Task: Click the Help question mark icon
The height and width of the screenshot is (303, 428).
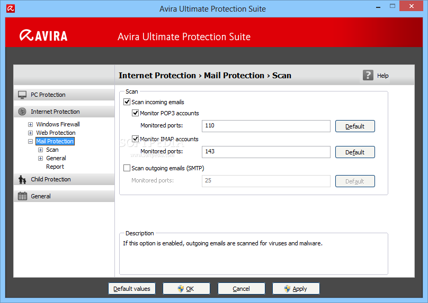Action: tap(368, 75)
